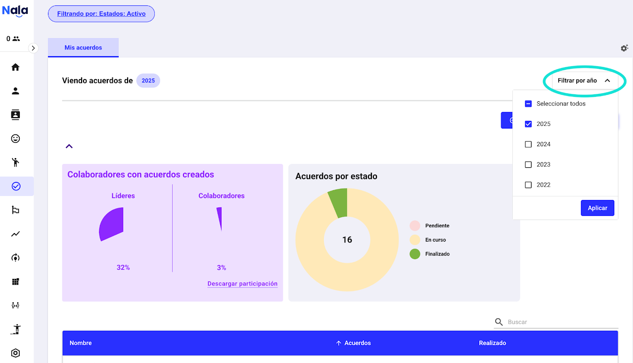Check the 2024 year checkbox

(x=528, y=144)
